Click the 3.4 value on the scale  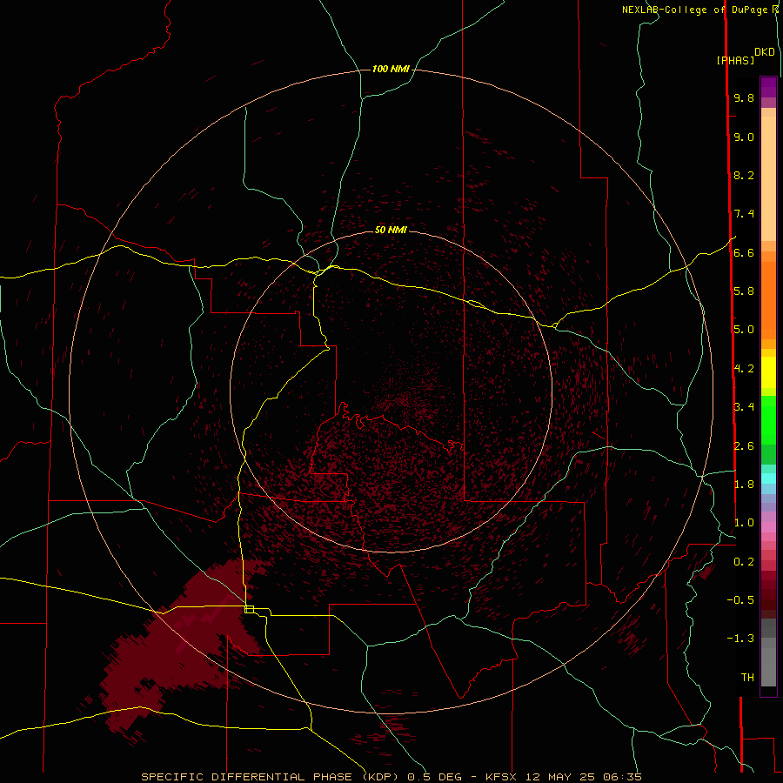click(x=744, y=407)
